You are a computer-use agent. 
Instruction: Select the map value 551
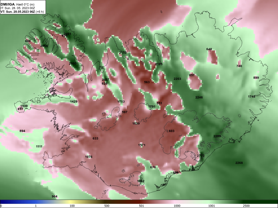[x=159, y=103]
